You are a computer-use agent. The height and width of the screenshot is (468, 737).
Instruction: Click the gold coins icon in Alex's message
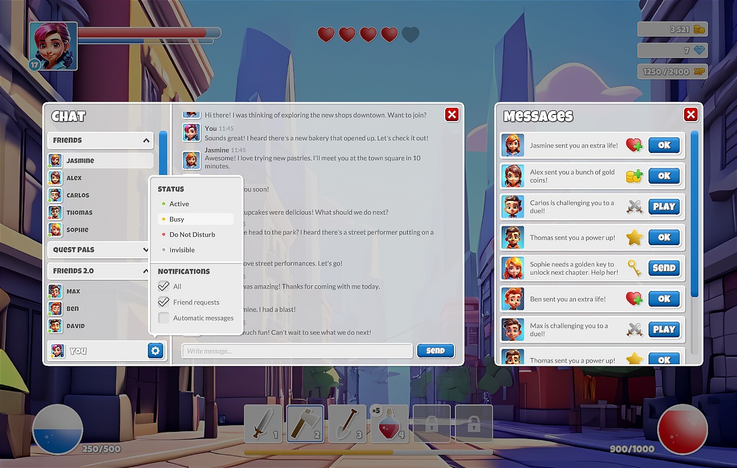(634, 176)
